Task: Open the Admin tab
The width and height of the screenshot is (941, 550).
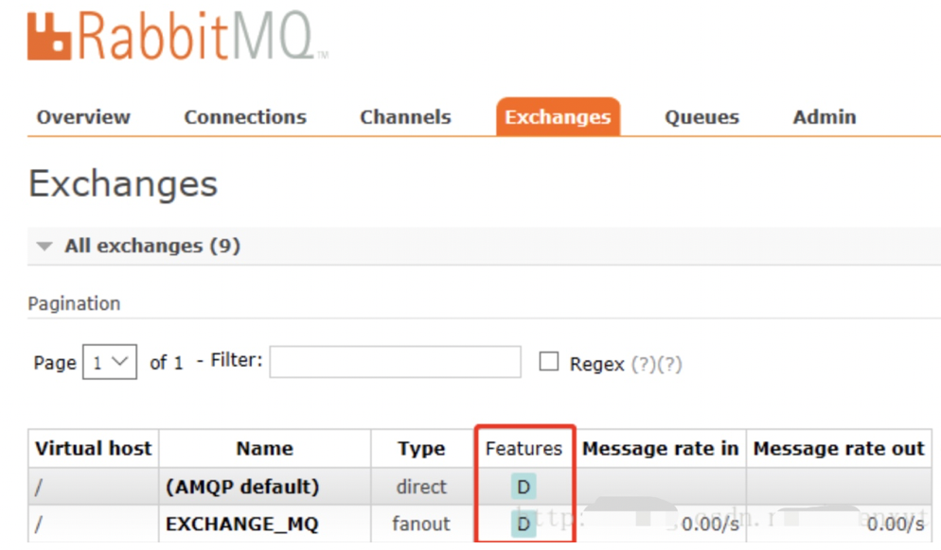Action: click(x=824, y=117)
